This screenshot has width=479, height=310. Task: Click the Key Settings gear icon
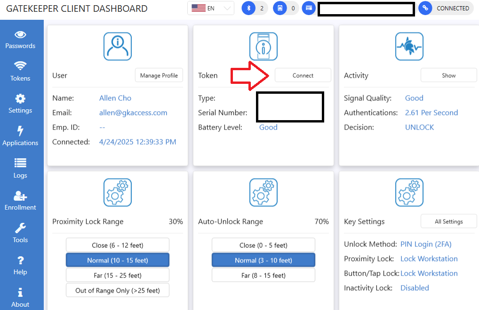pos(409,192)
